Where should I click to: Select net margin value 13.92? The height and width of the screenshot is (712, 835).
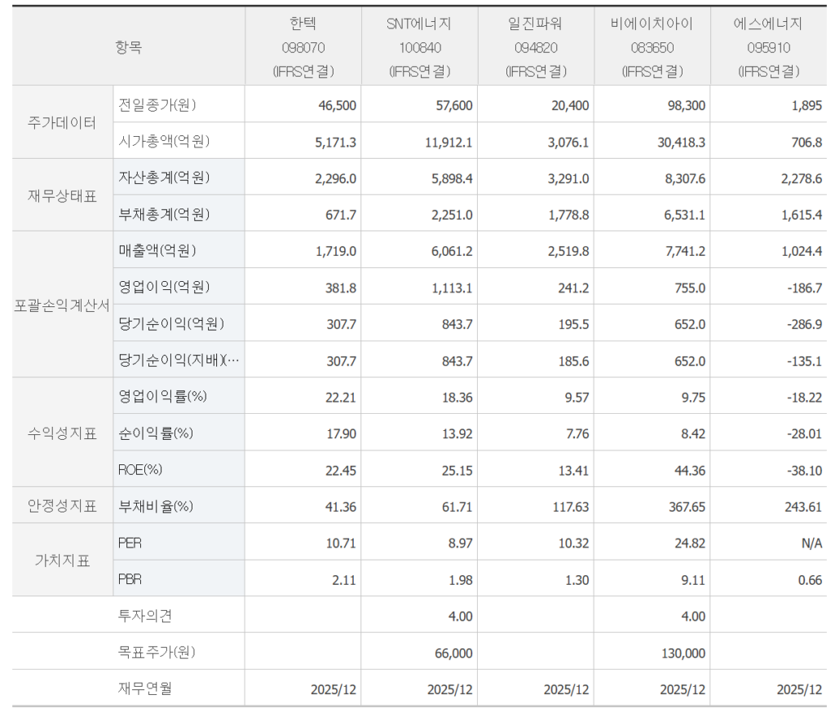click(x=457, y=433)
